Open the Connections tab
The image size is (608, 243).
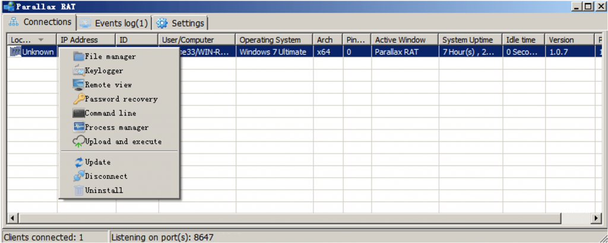pos(40,22)
